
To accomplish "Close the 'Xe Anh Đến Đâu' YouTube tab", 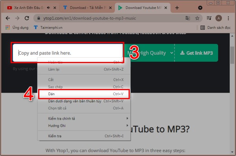I will point(55,8).
